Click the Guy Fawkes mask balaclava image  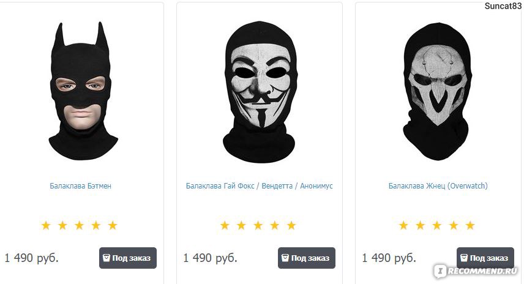point(260,92)
